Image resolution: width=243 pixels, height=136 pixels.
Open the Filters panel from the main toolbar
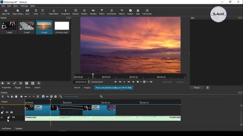coord(102,12)
